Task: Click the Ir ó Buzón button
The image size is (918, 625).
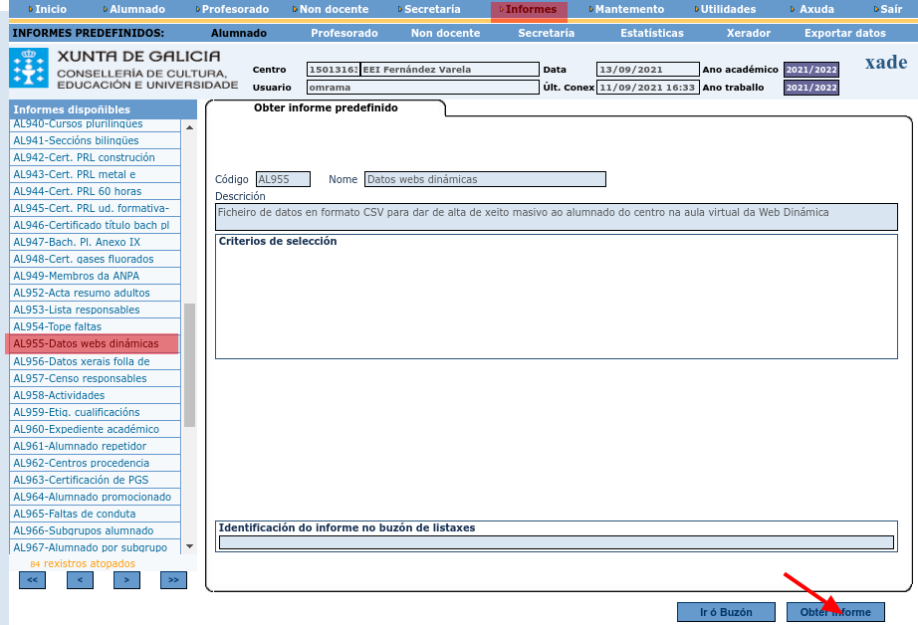Action: [726, 612]
